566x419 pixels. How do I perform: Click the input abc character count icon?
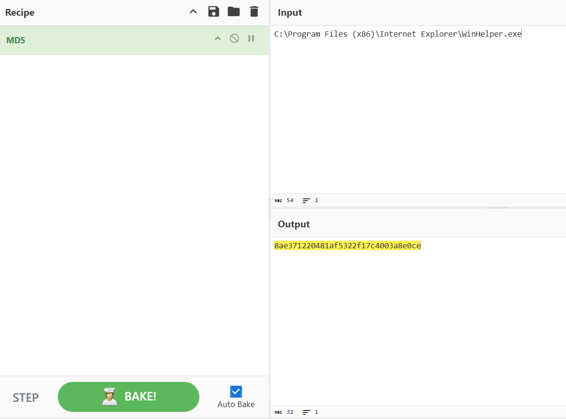[x=278, y=201]
